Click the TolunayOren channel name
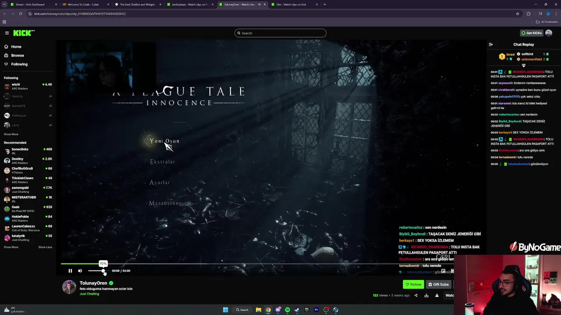Screen dimensions: 561x315 pos(93,283)
